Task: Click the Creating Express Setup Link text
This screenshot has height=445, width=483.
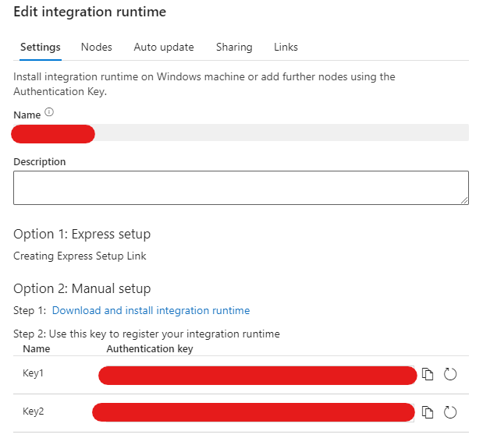Action: 80,256
